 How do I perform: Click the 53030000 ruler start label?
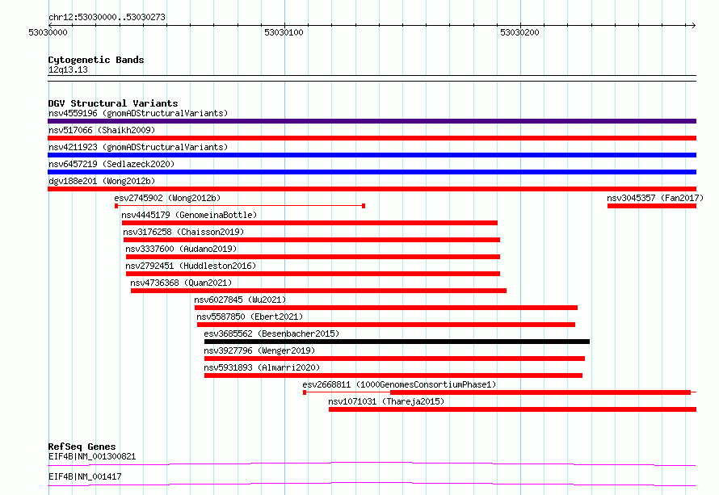pos(48,32)
